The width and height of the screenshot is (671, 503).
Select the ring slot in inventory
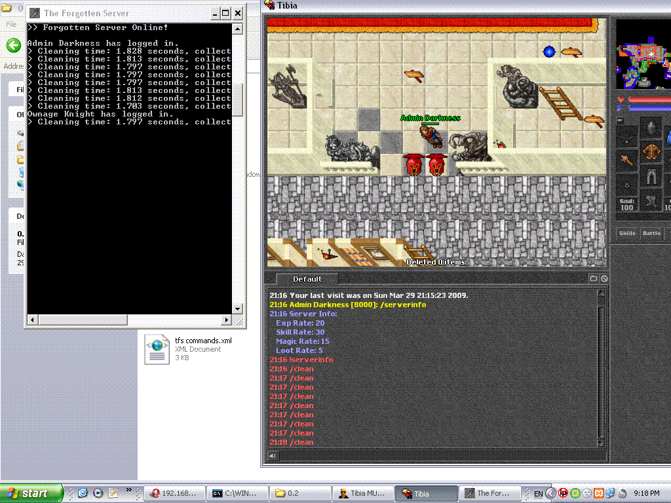(627, 185)
